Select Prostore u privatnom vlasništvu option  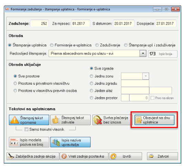(x=15, y=83)
